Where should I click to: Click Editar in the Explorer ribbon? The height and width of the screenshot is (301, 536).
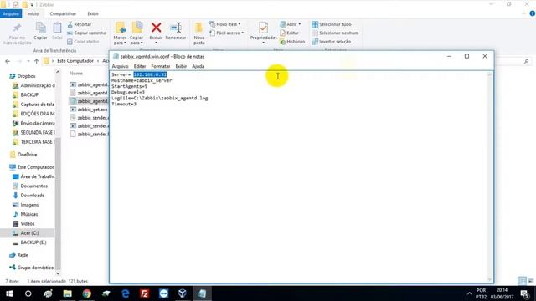[289, 33]
